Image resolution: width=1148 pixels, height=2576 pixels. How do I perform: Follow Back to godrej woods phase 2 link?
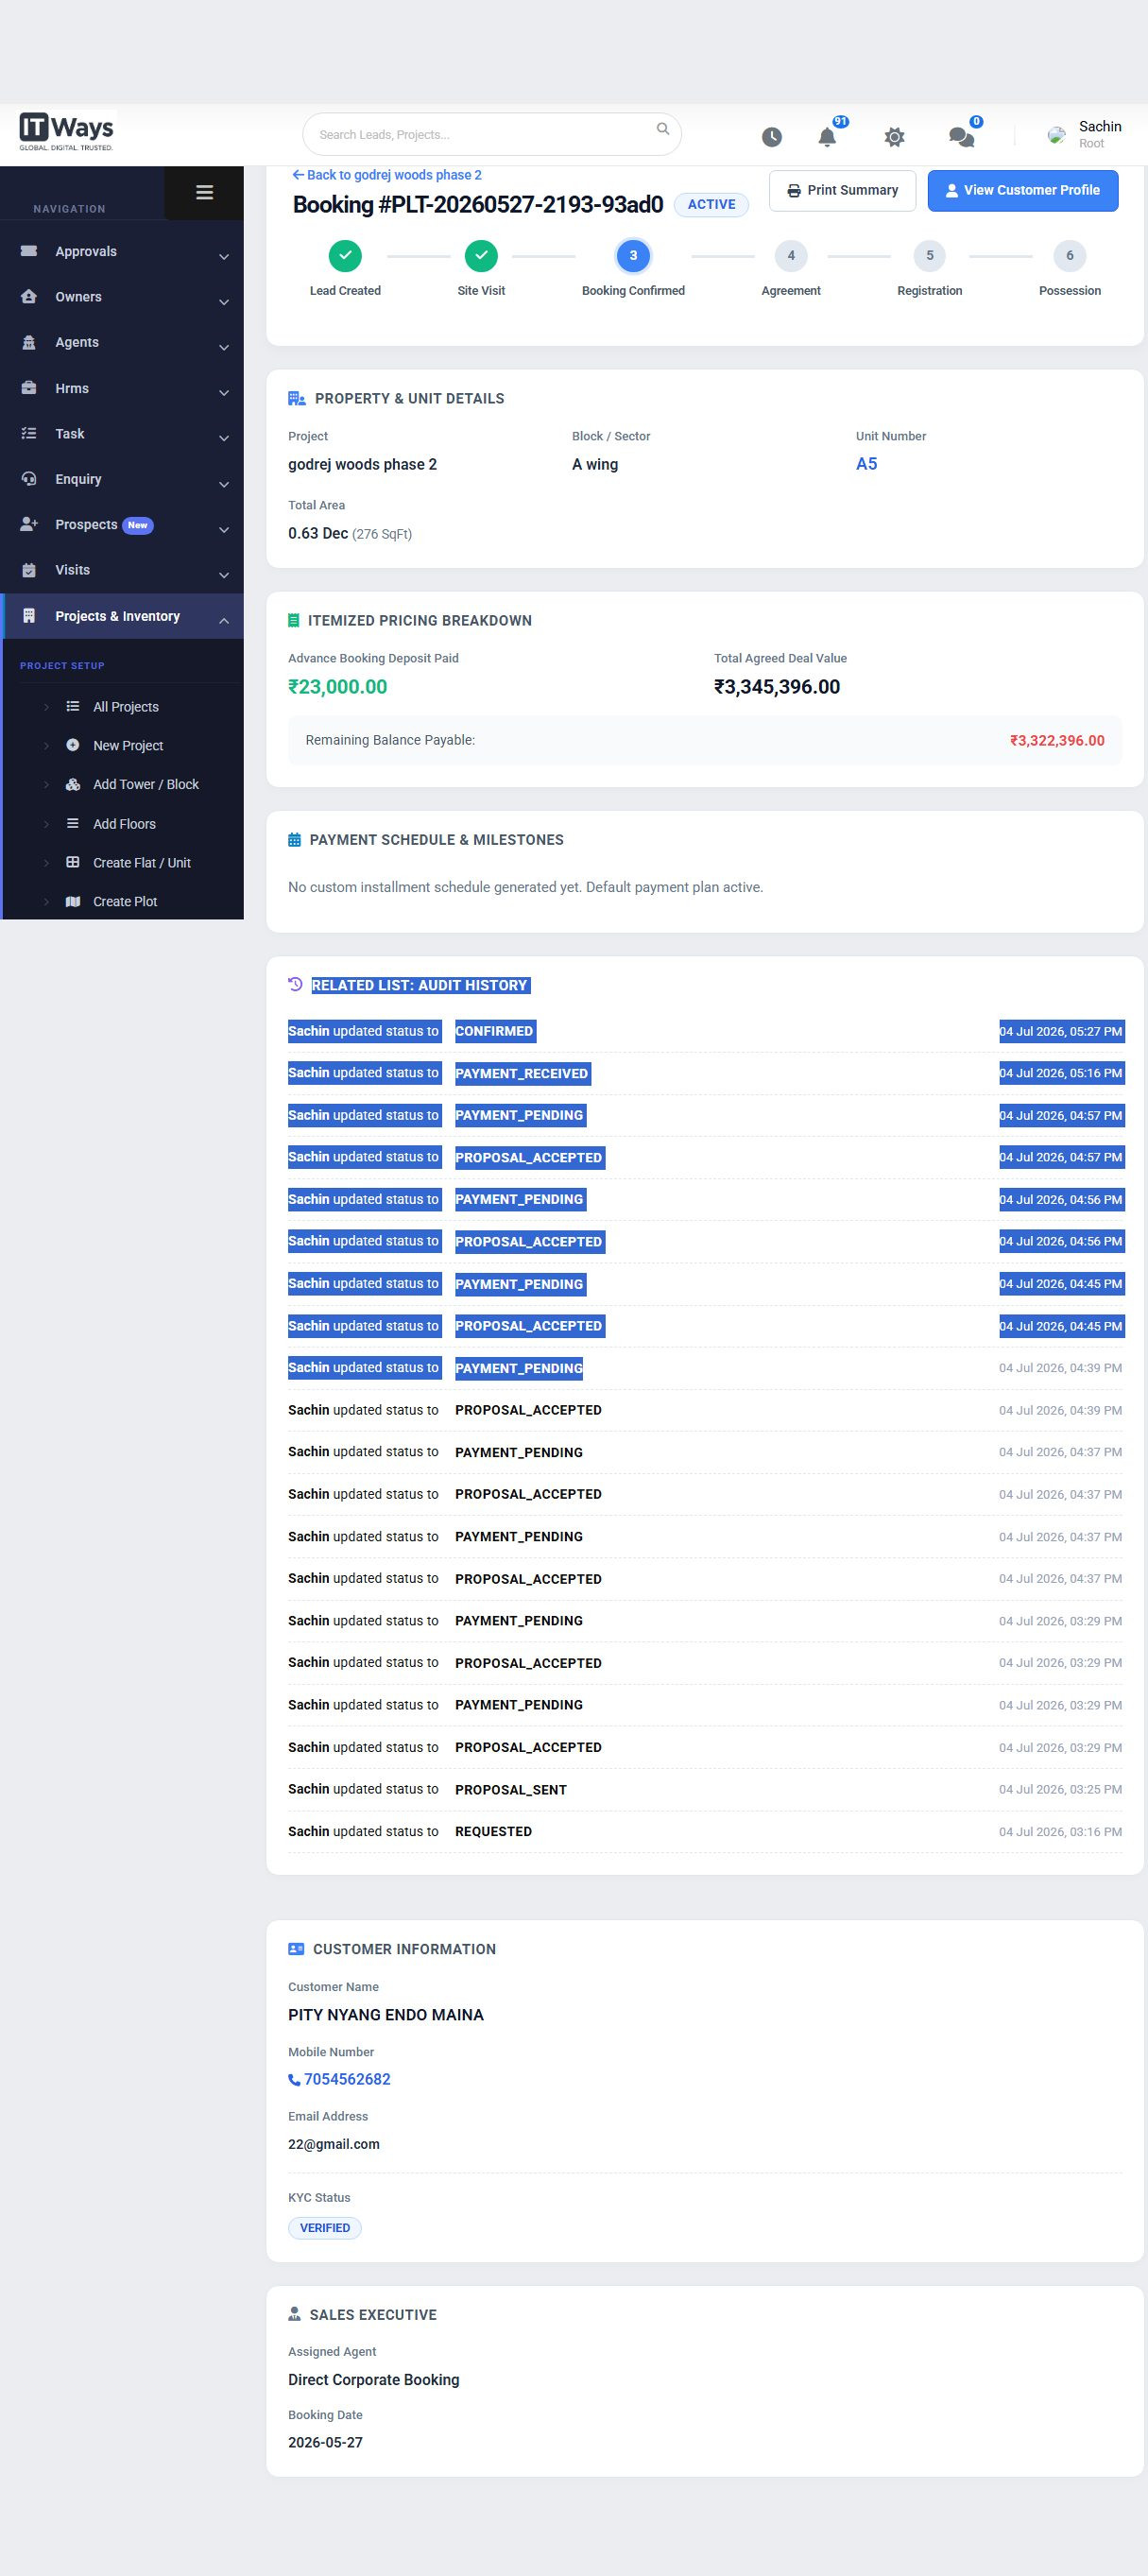[x=387, y=175]
